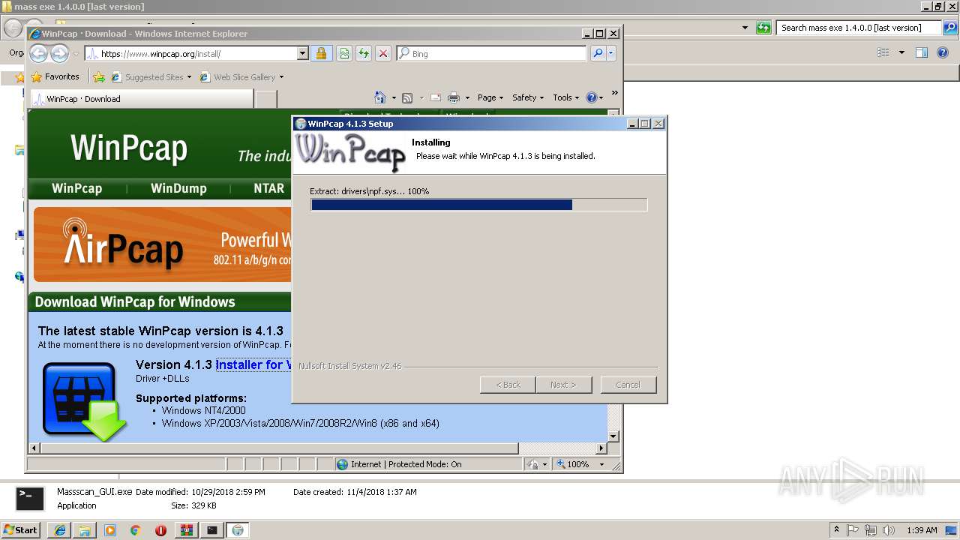Toggle the Compatibility View icon
960x540 pixels.
[344, 53]
